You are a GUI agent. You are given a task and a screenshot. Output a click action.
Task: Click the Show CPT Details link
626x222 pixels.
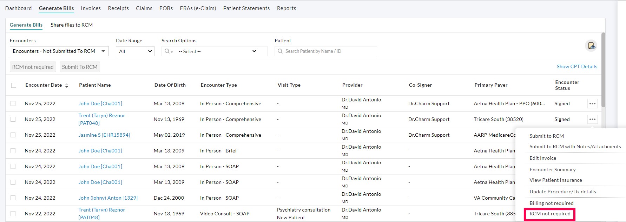pyautogui.click(x=577, y=66)
